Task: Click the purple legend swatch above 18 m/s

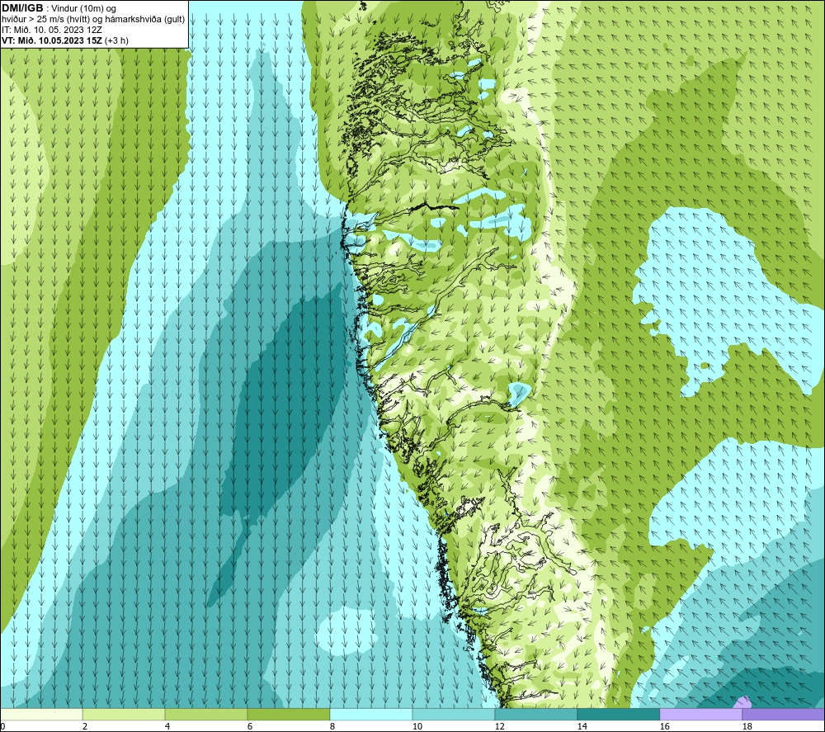Action: click(x=783, y=714)
